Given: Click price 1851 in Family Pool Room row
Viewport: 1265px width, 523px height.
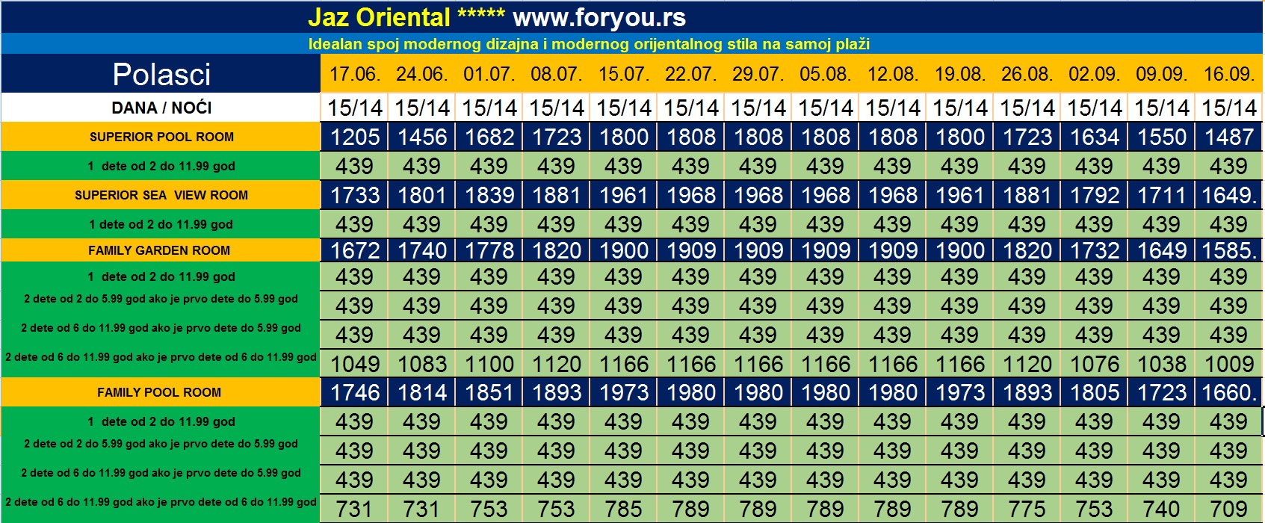Looking at the screenshot, I should pos(489,392).
